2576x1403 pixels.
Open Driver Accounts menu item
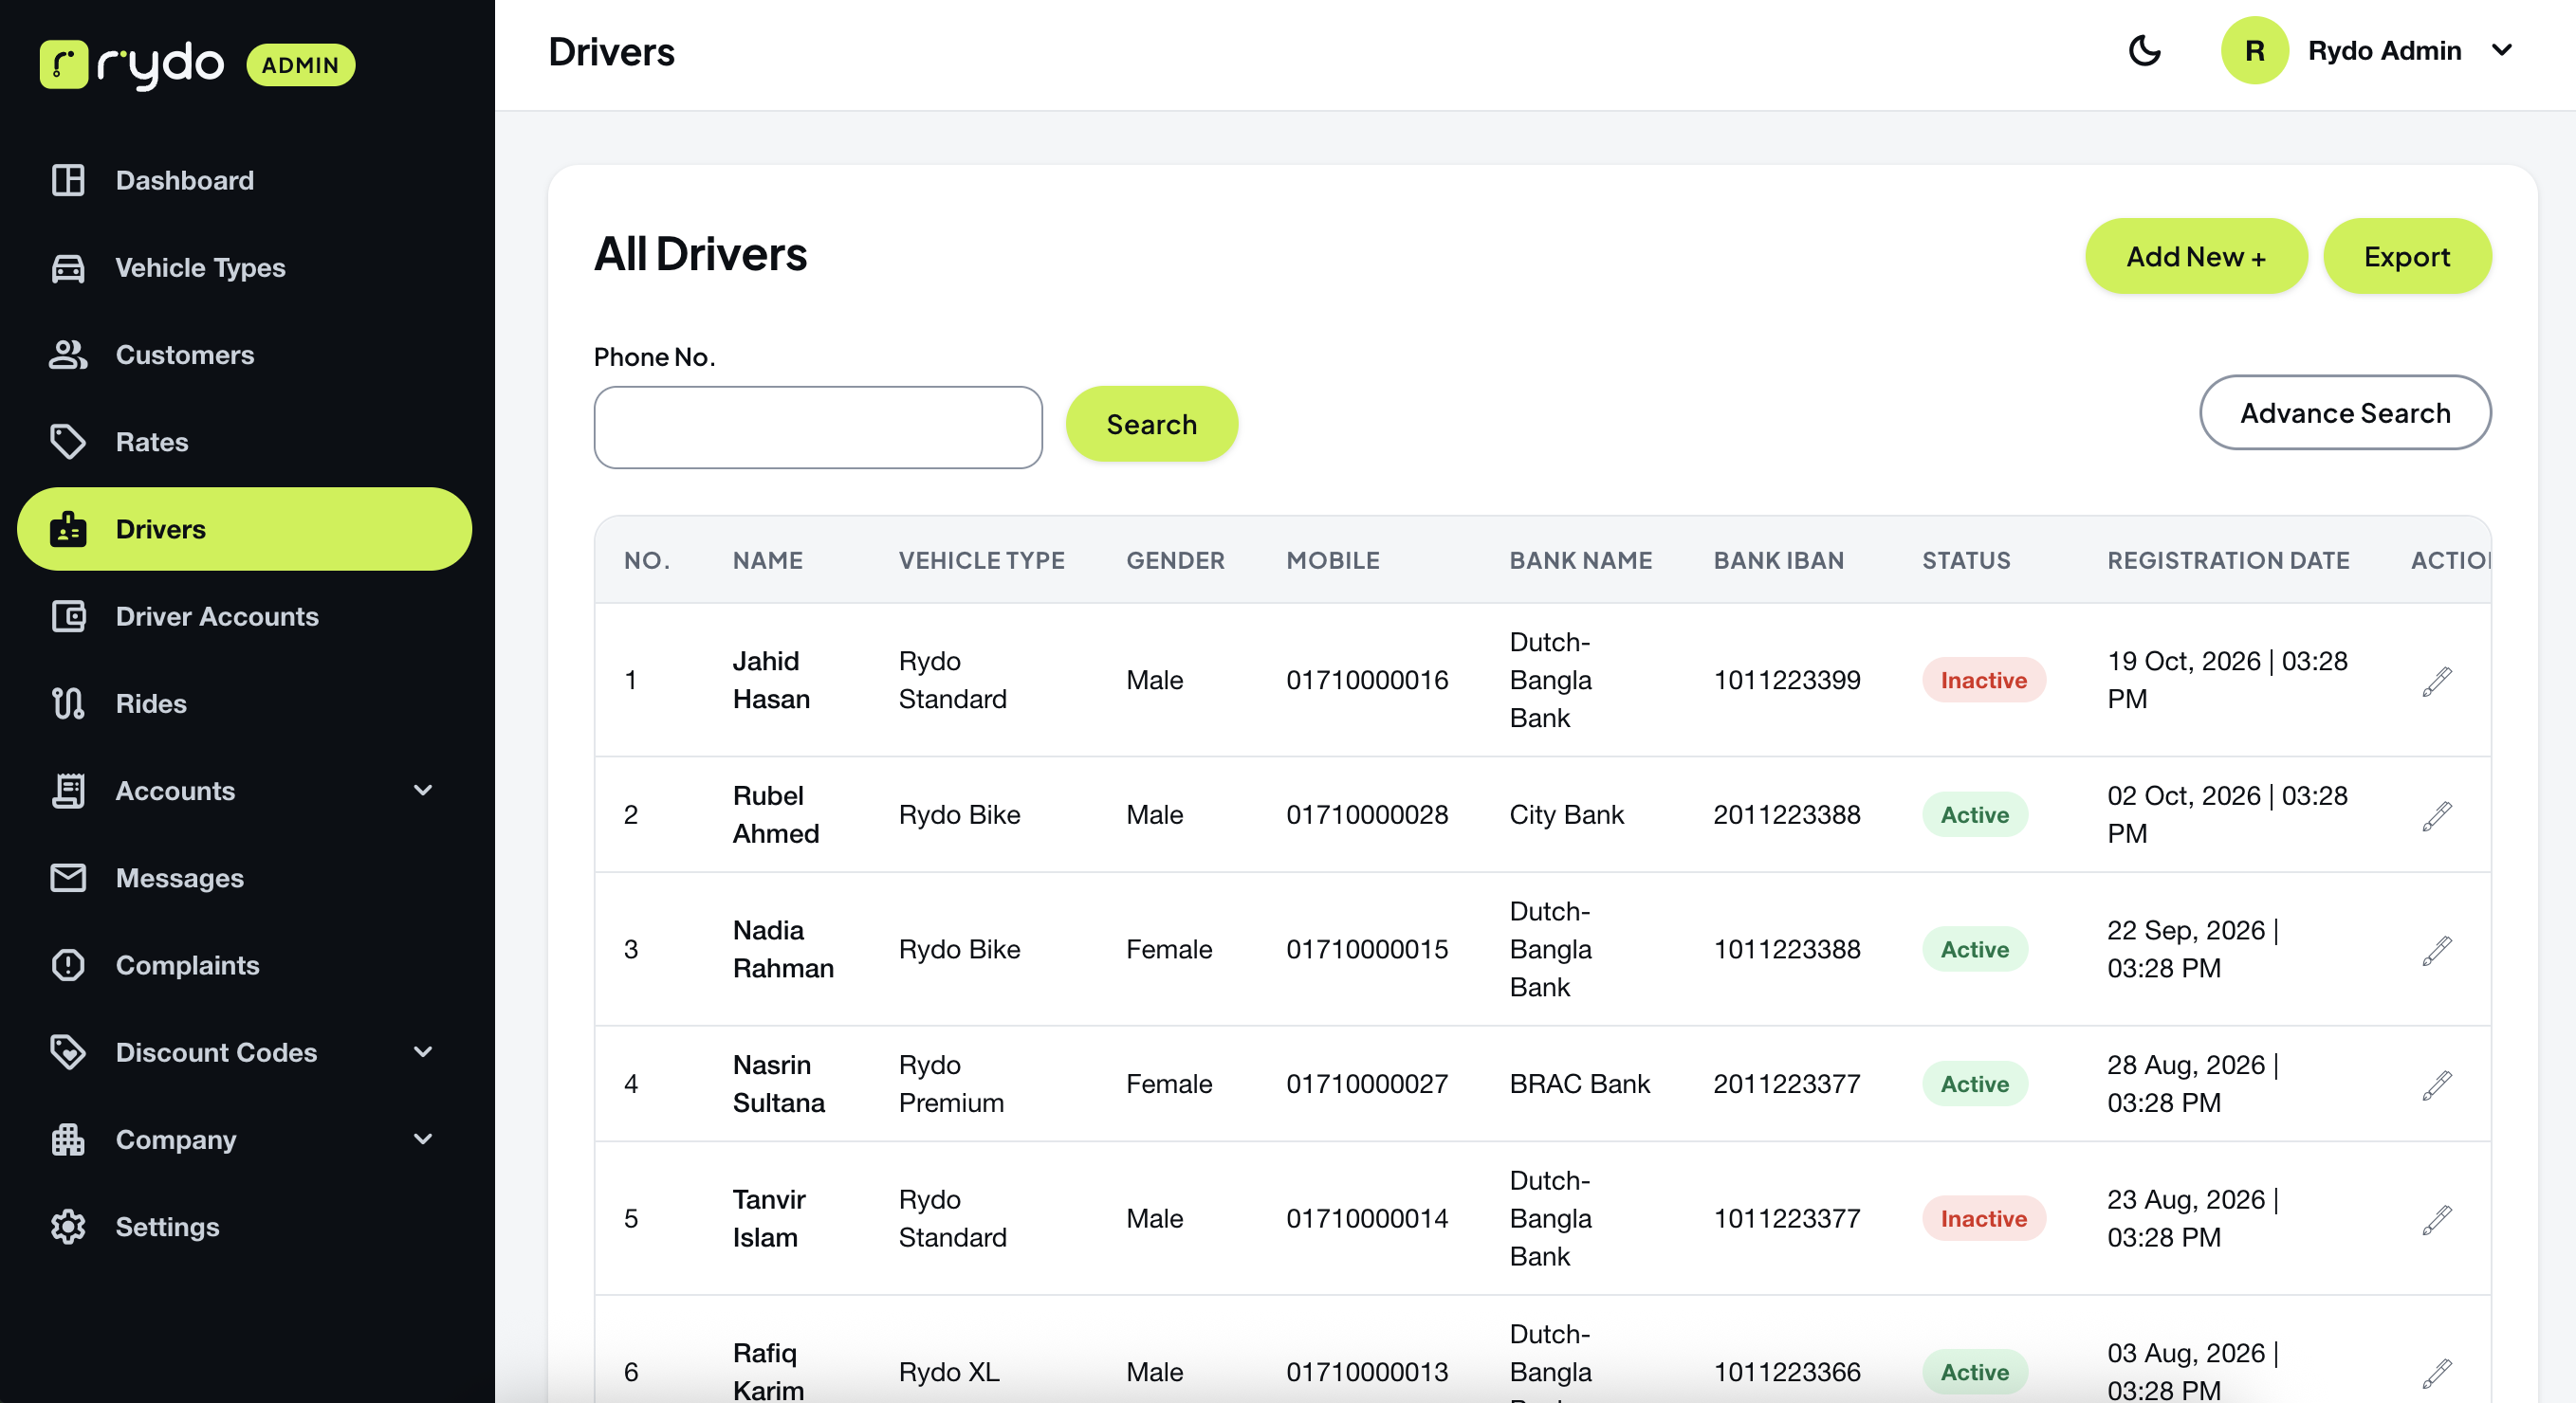(x=245, y=616)
